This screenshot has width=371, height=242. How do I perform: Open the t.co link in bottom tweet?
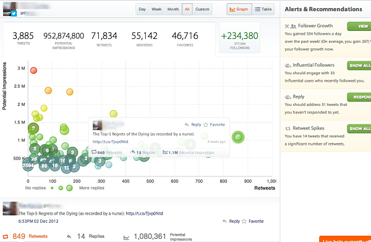pos(144,214)
